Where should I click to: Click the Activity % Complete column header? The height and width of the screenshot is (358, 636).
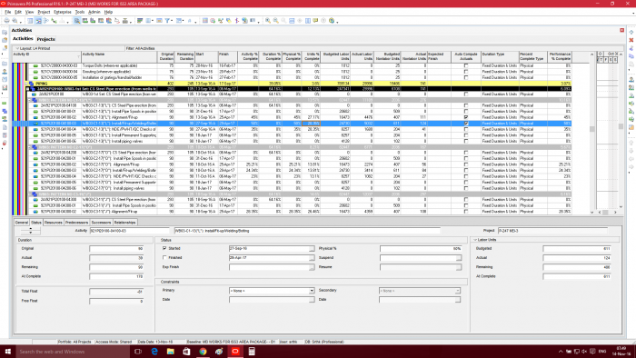coord(249,56)
